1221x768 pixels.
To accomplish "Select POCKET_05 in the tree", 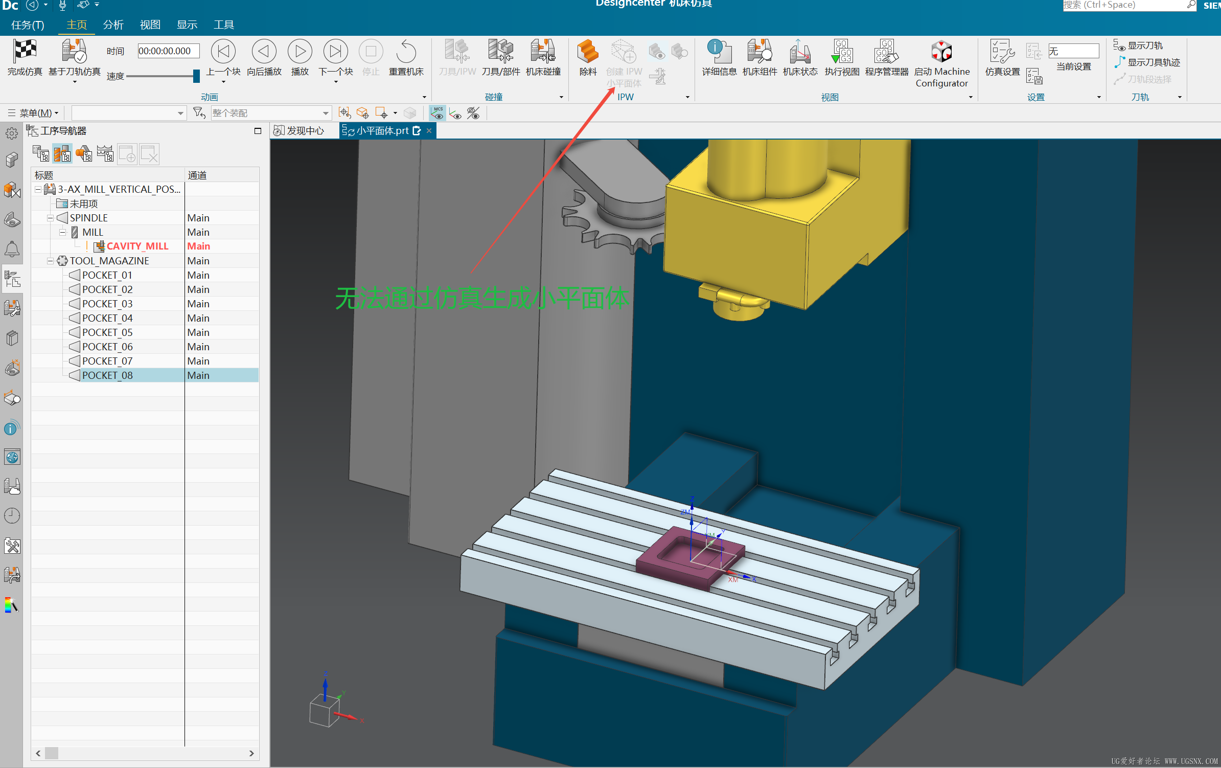I will tap(107, 333).
